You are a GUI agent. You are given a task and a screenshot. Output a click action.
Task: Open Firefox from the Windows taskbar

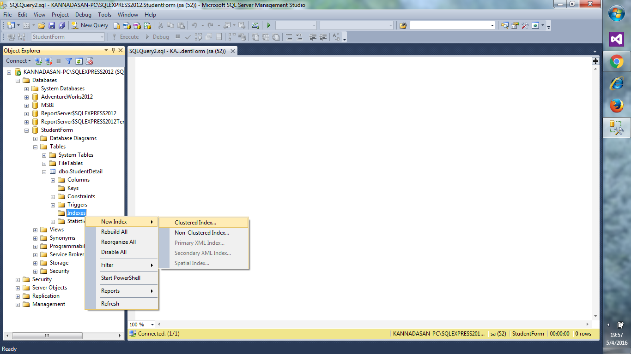[617, 106]
